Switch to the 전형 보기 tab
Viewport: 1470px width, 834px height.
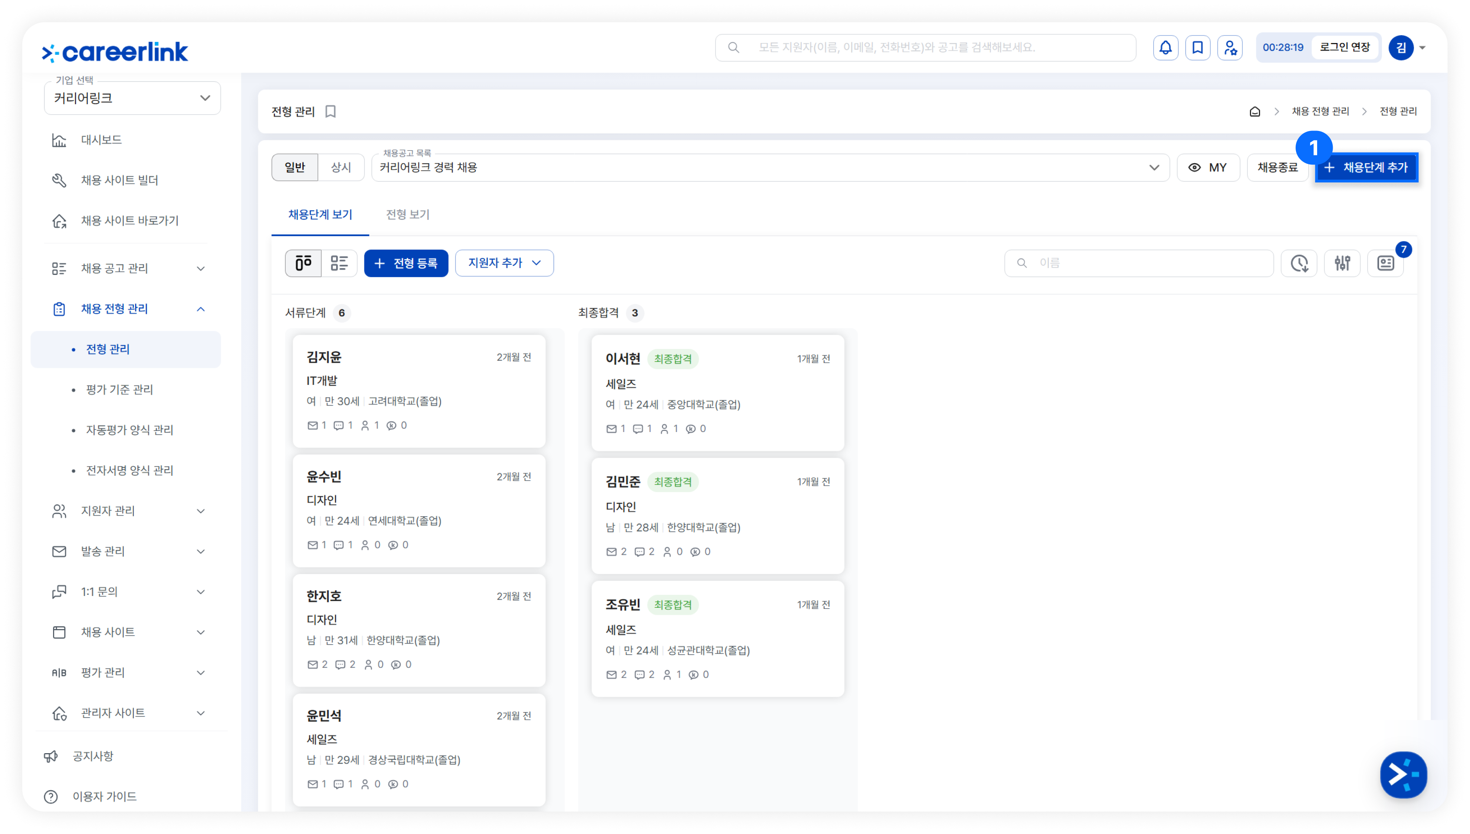tap(407, 214)
